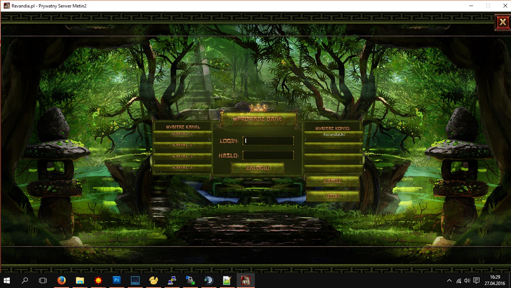
Task: Pick the Kanał 4 channel
Action: point(182,168)
